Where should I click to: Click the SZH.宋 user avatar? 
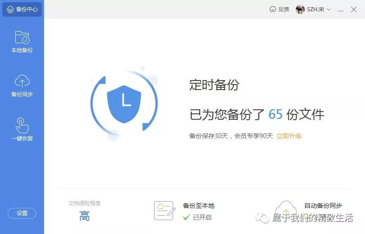coord(300,9)
